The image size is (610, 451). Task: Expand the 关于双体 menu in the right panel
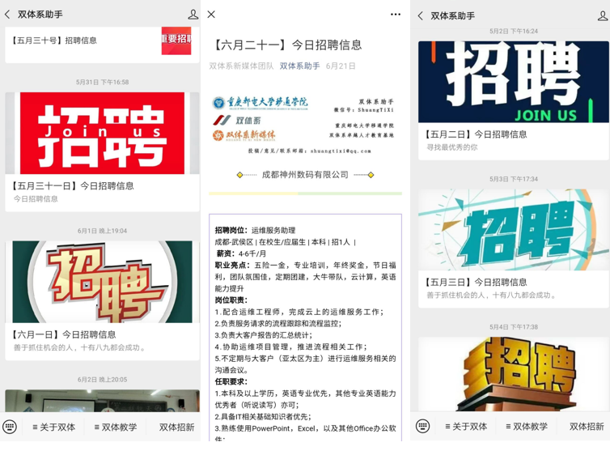tap(466, 427)
